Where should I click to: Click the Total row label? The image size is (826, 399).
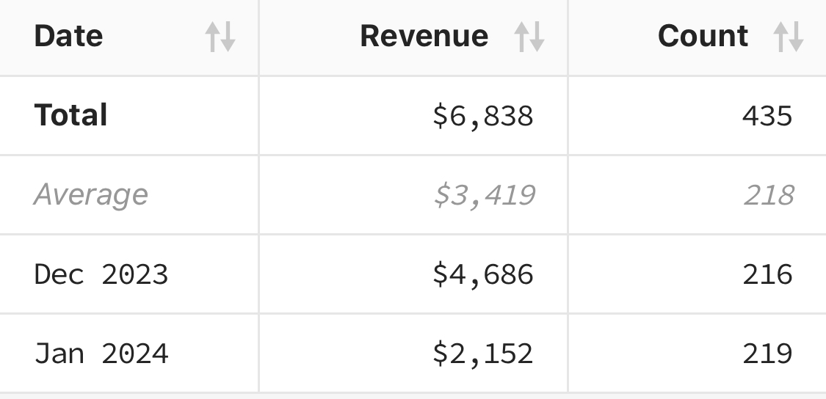70,116
